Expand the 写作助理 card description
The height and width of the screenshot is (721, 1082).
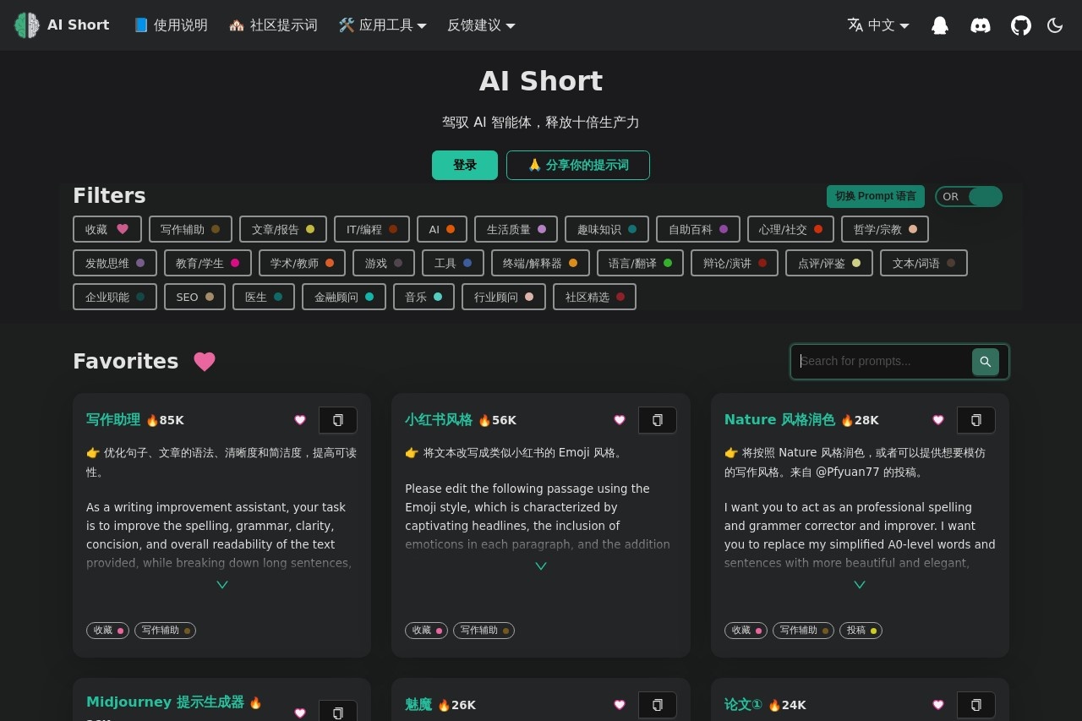(222, 584)
